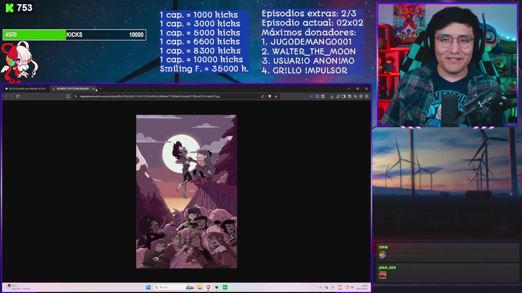The width and height of the screenshot is (522, 293).
Task: Click the taskbar Buscar search box
Action: pyautogui.click(x=174, y=287)
